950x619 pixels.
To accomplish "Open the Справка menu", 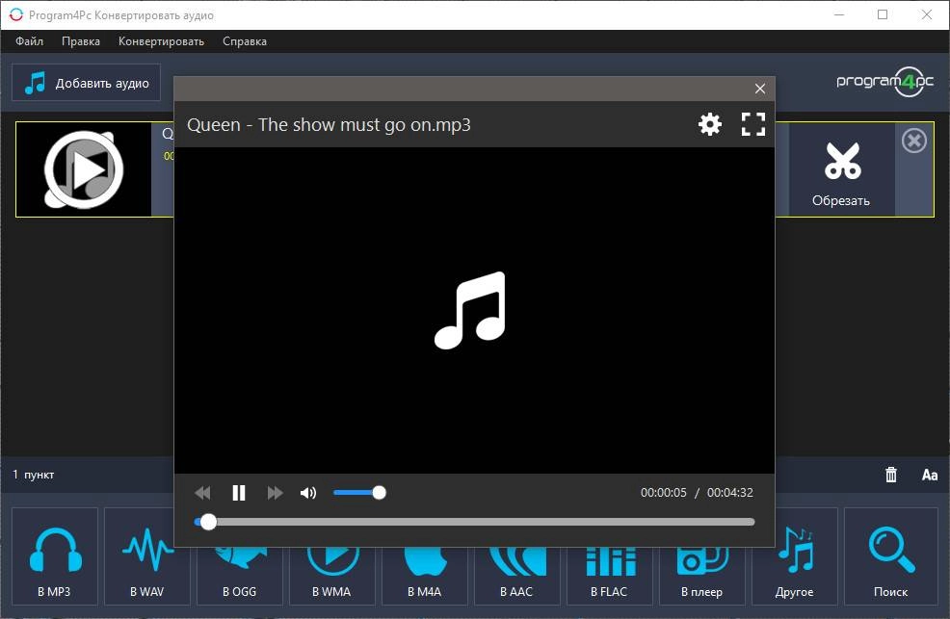I will (x=244, y=41).
